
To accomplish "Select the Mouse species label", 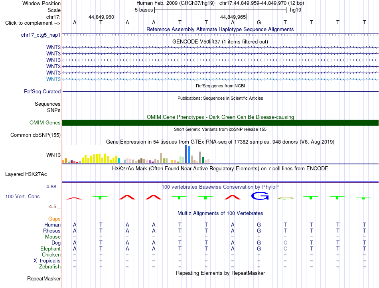I will point(53,237).
